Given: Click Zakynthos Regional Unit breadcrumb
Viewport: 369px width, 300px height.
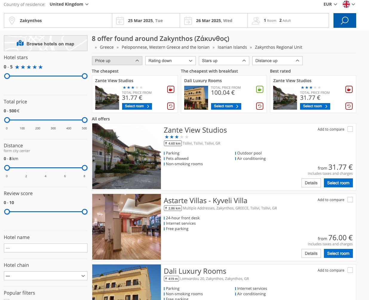Looking at the screenshot, I should click(279, 47).
